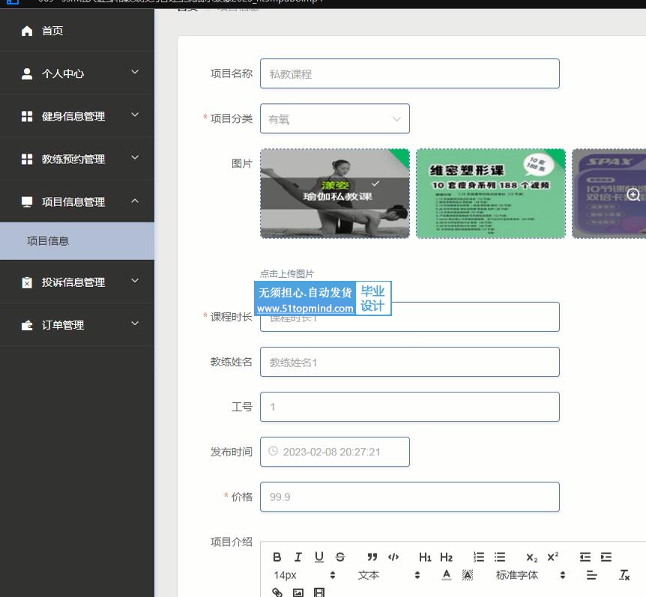This screenshot has width=646, height=597.
Task: Click the 点击上传图片 upload text
Action: (287, 274)
